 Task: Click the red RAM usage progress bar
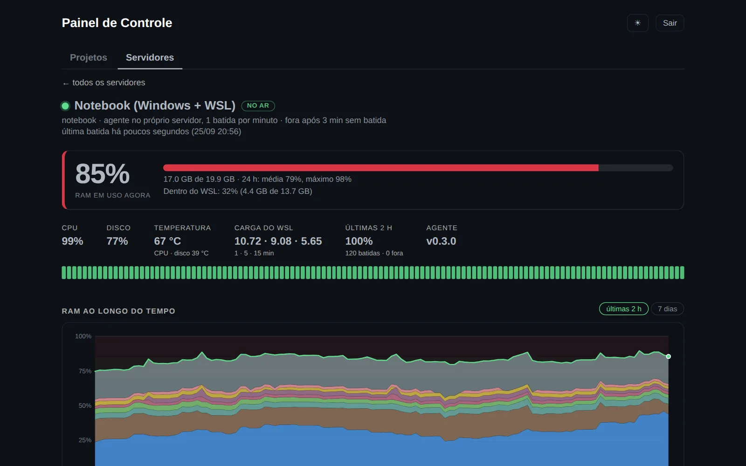pos(418,168)
